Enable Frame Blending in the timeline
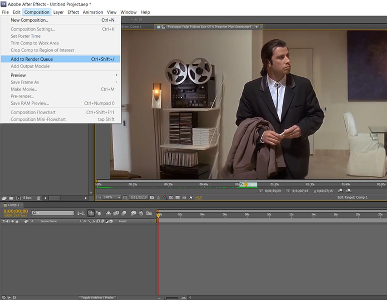 point(116,213)
